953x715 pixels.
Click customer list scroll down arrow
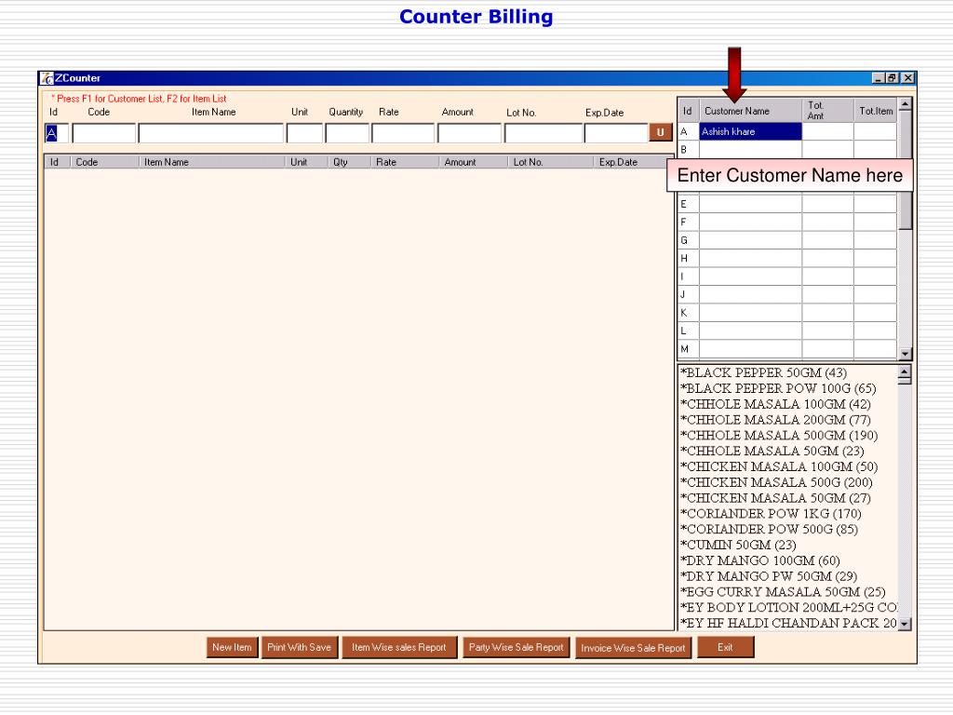906,353
